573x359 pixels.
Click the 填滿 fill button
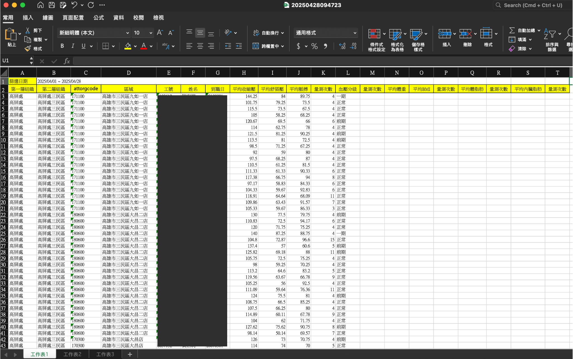(520, 39)
